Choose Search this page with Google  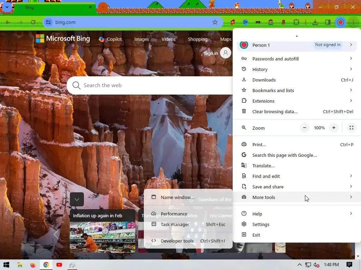coord(297,155)
